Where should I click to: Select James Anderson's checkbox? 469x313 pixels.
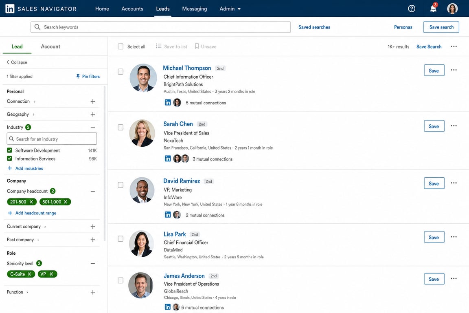pos(121,280)
